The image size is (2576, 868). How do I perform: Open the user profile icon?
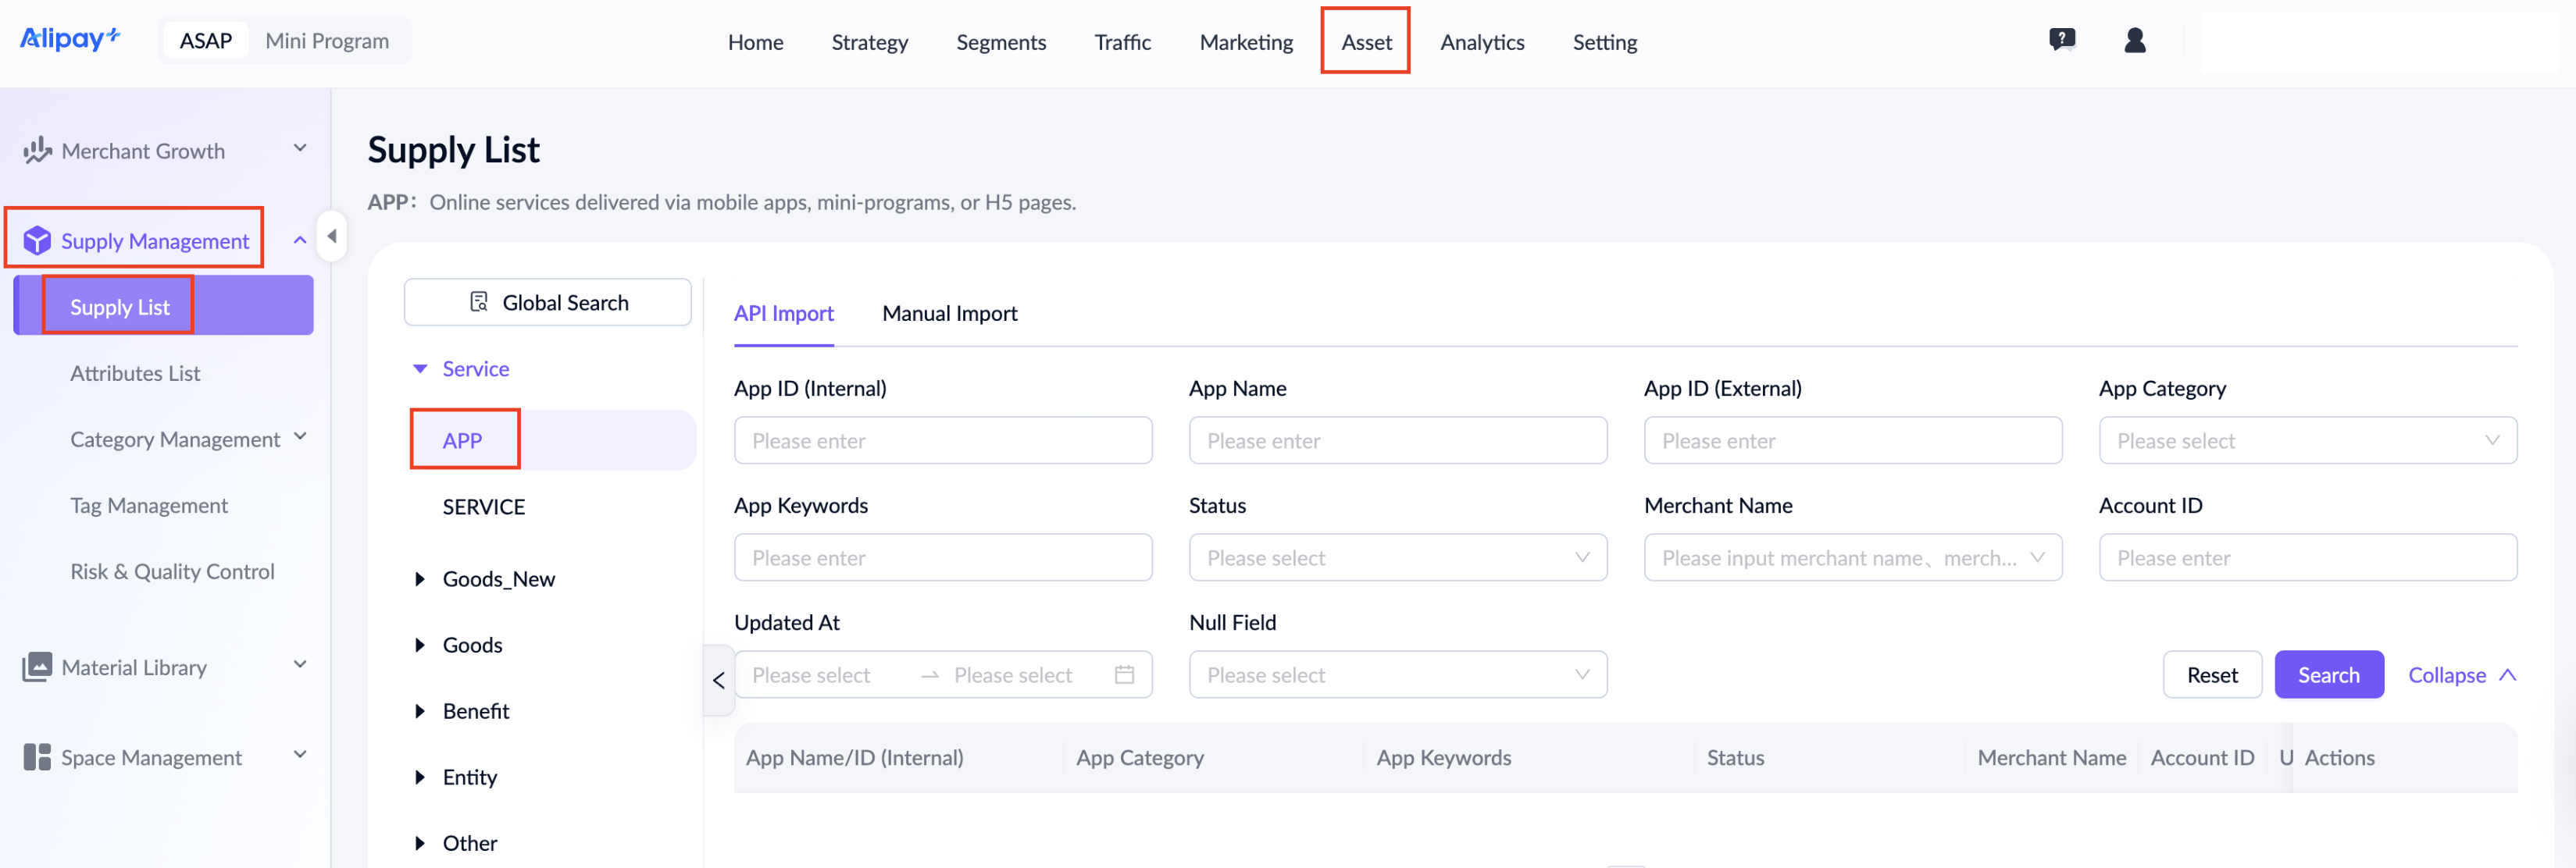click(x=2134, y=40)
